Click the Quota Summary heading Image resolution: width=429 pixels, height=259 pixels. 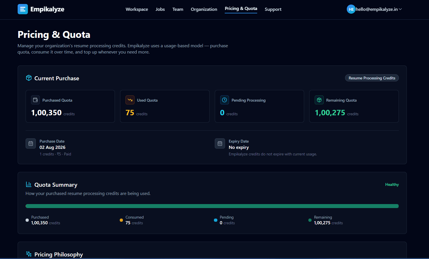point(56,185)
